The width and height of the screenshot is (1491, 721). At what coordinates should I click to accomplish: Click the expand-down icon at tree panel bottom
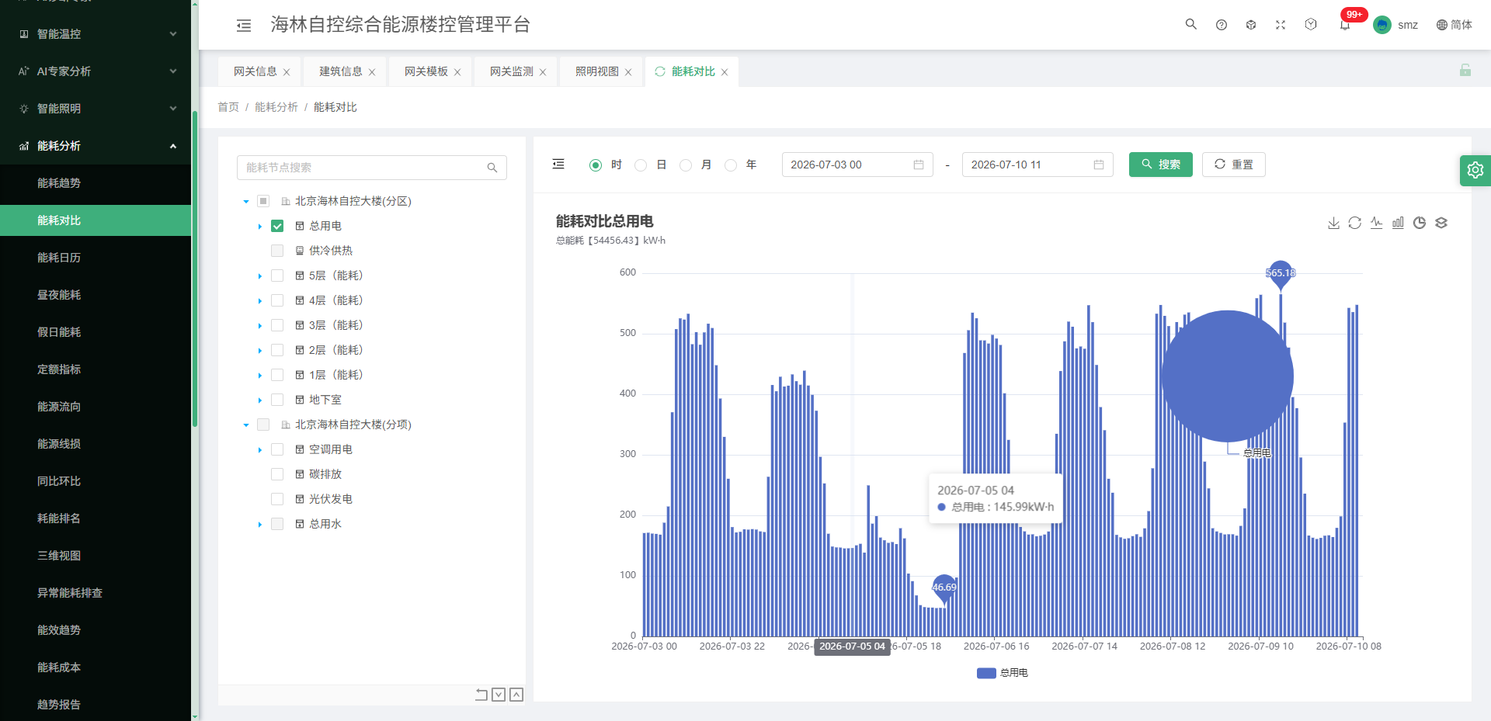[499, 695]
